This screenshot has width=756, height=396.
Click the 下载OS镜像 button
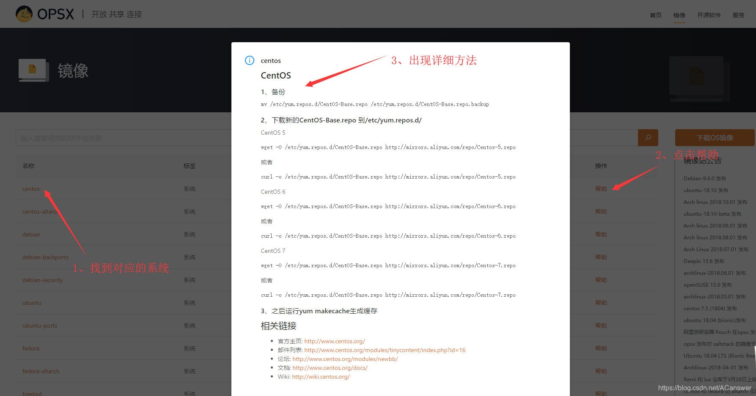715,138
